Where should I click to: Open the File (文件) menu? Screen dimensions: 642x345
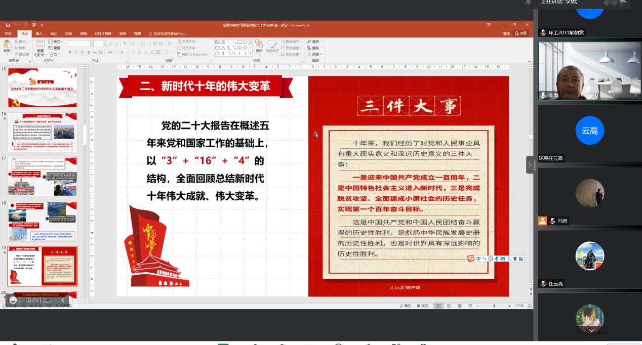click(8, 33)
